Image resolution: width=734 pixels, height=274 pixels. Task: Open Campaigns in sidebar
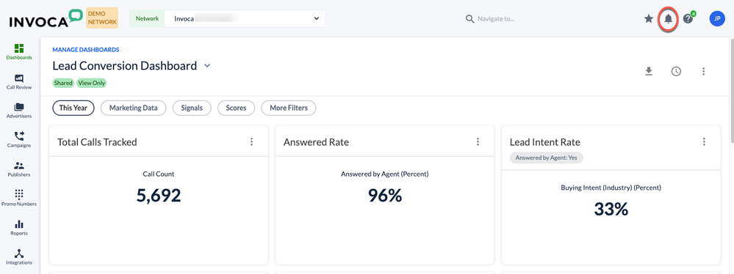[x=19, y=140]
